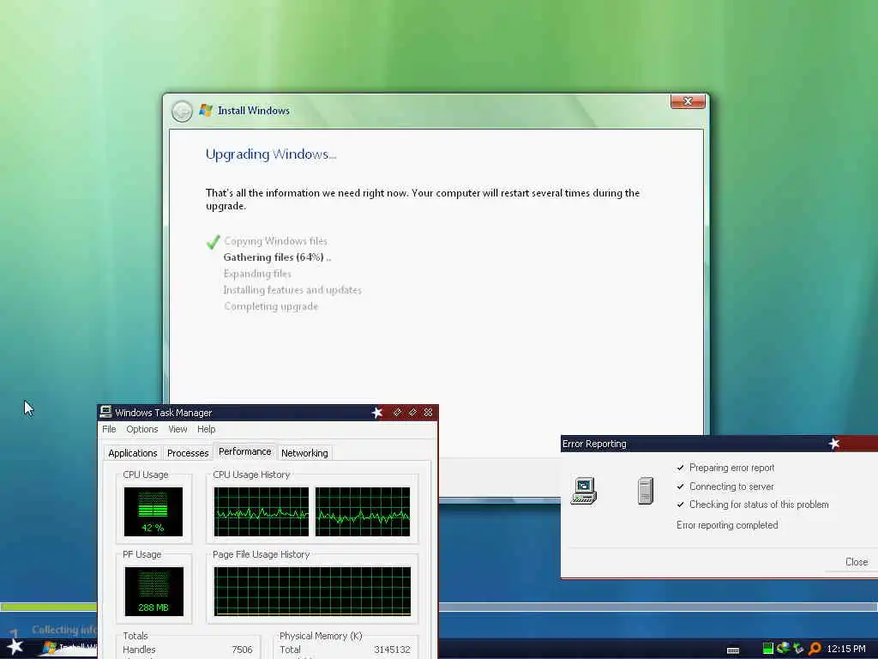Screen dimensions: 878x659
Task: Open the Options menu in Task Manager
Action: (x=142, y=429)
